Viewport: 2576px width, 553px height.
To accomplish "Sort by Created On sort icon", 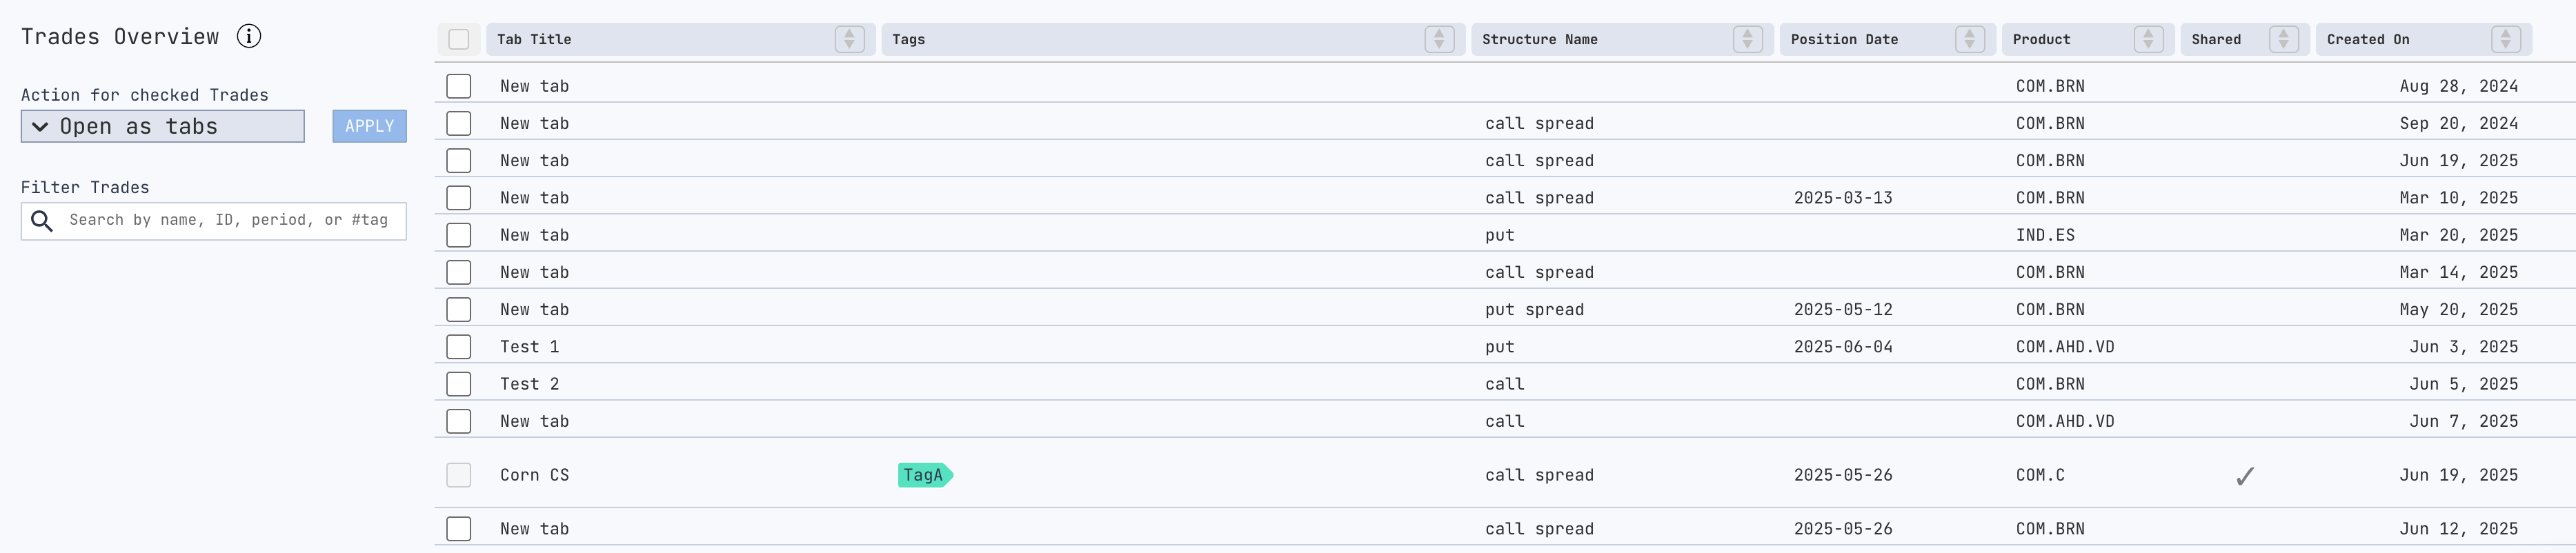I will pyautogui.click(x=2505, y=39).
